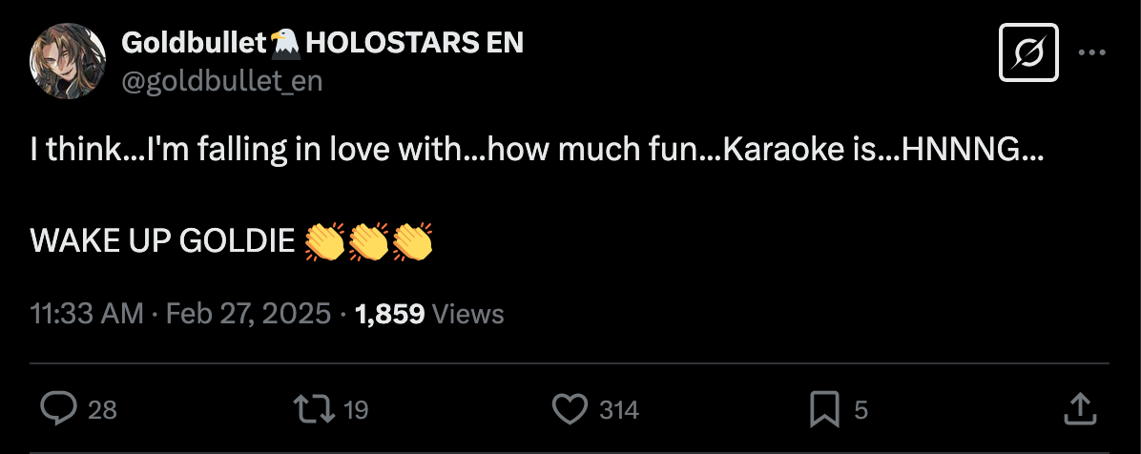Click the eagle emoji beside Goldbullet
The width and height of the screenshot is (1141, 454).
click(x=285, y=42)
